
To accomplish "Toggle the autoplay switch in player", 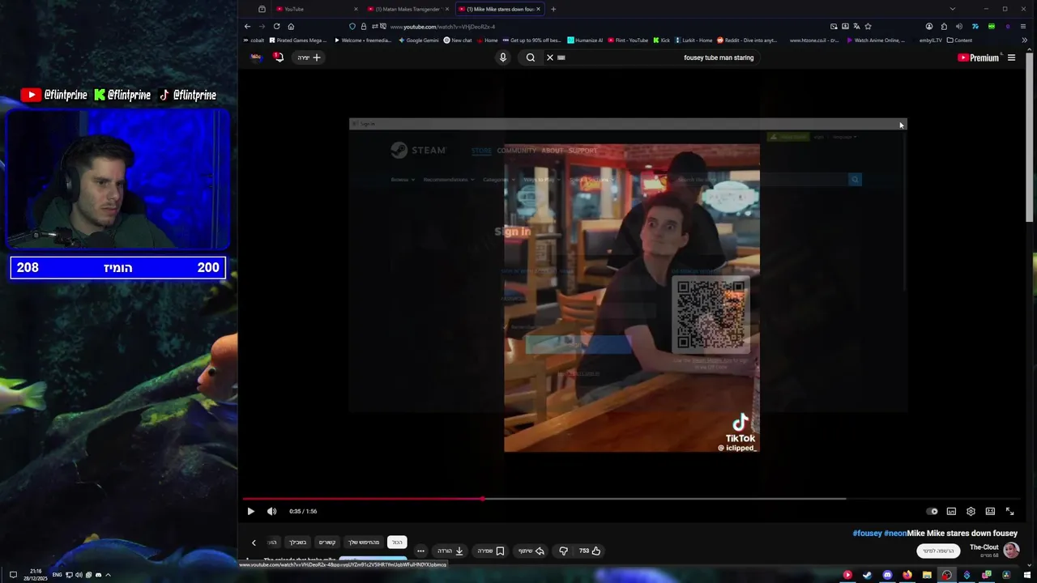I will coord(932,511).
